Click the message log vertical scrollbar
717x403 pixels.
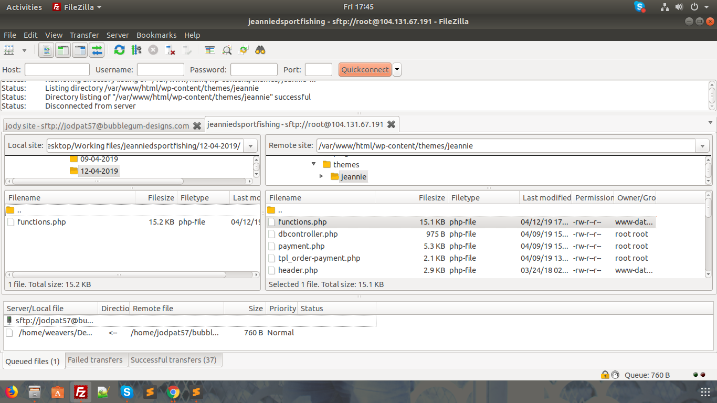tap(712, 95)
